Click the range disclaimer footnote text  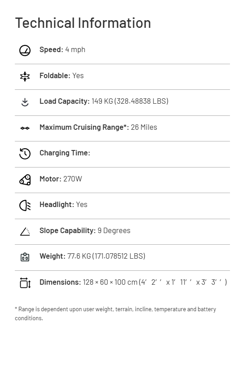(115, 313)
